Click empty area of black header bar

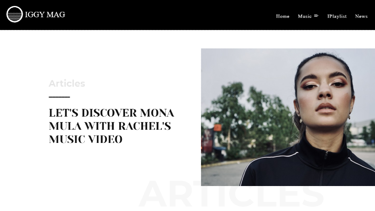pyautogui.click(x=168, y=15)
